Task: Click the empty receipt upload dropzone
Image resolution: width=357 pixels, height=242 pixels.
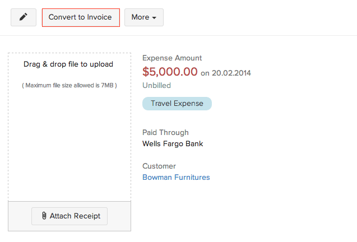Action: tap(69, 146)
